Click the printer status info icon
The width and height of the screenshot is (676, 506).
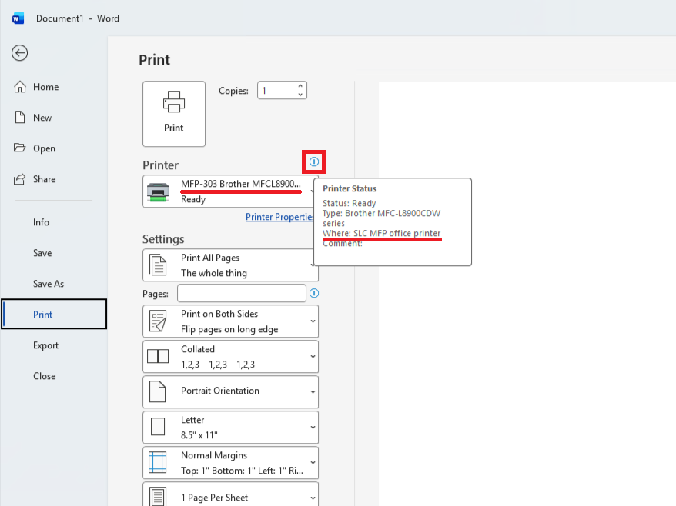(x=314, y=162)
